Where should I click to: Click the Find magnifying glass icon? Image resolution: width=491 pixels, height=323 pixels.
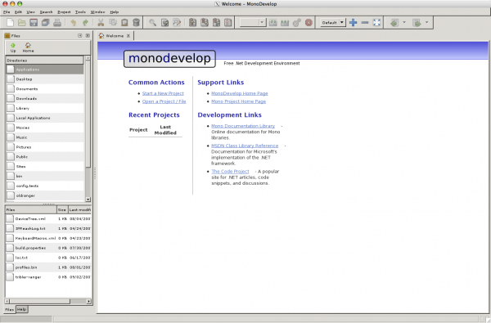(152, 23)
